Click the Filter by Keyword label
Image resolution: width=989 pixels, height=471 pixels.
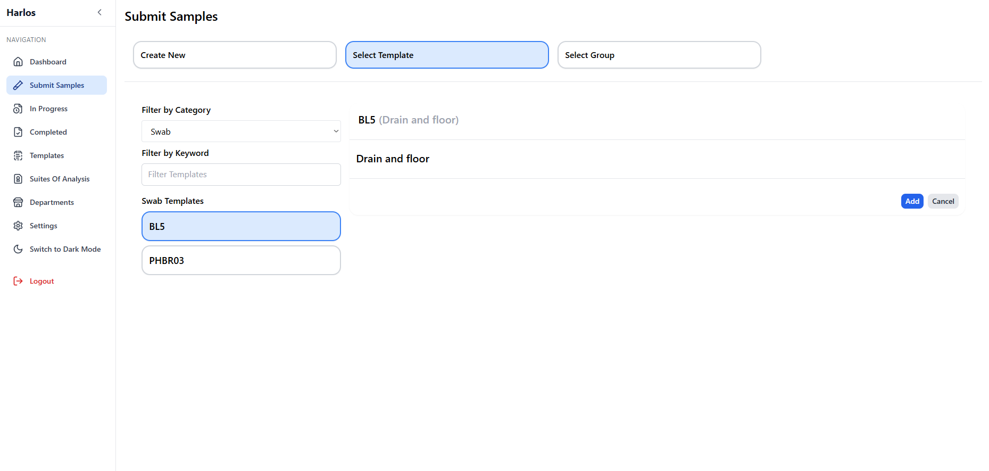[175, 153]
